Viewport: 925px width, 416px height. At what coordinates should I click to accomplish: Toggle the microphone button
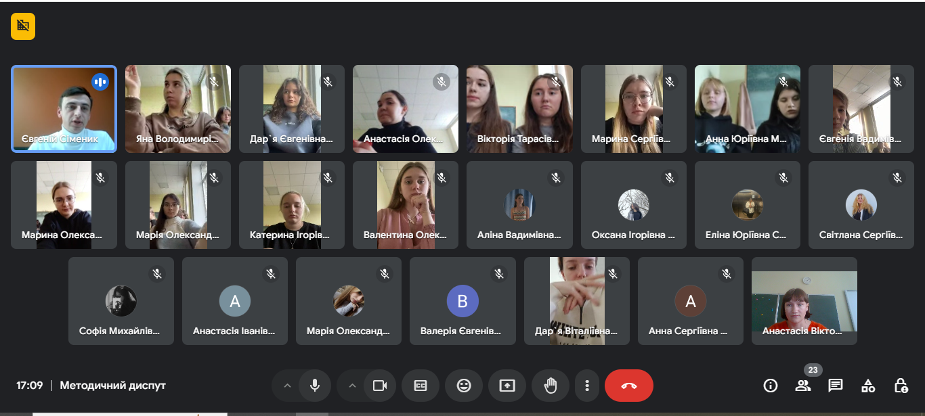315,386
